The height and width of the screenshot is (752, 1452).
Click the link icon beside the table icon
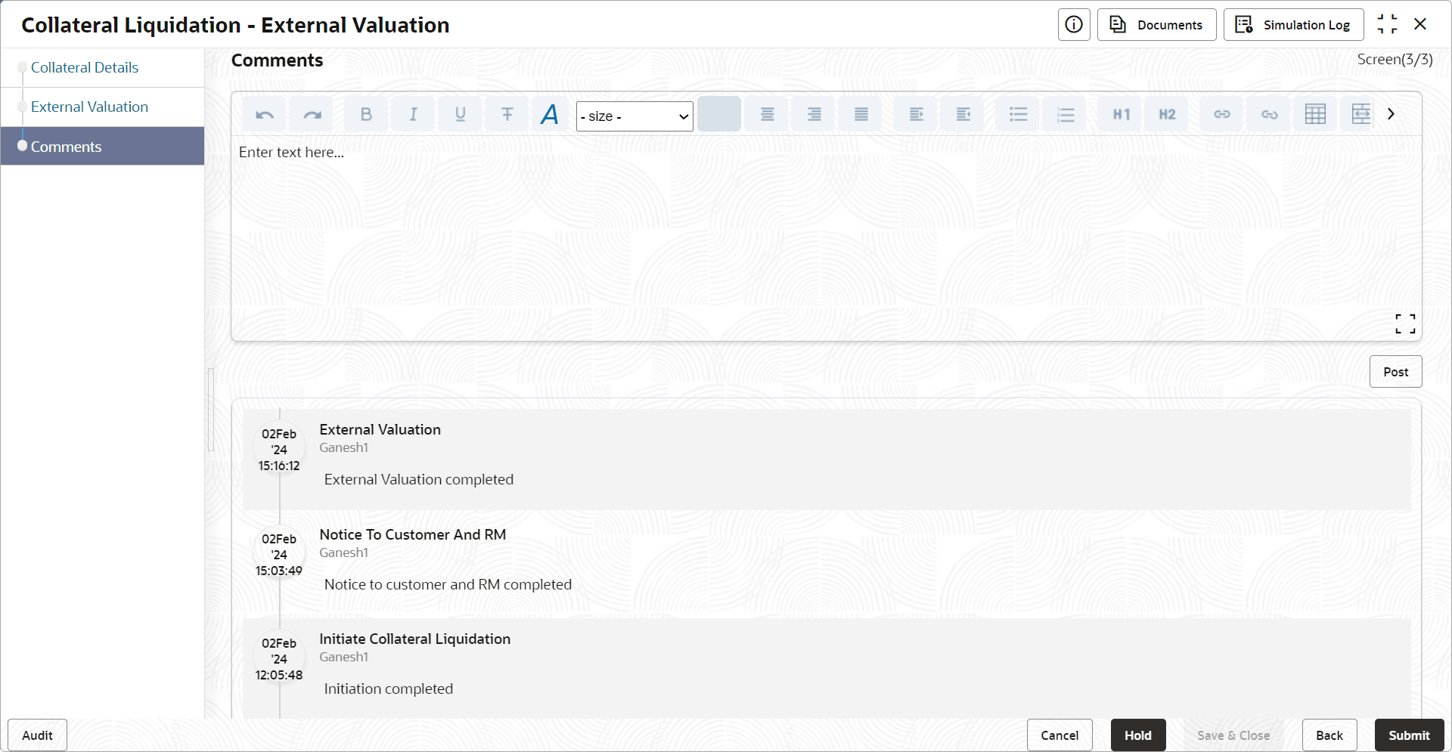(1269, 115)
